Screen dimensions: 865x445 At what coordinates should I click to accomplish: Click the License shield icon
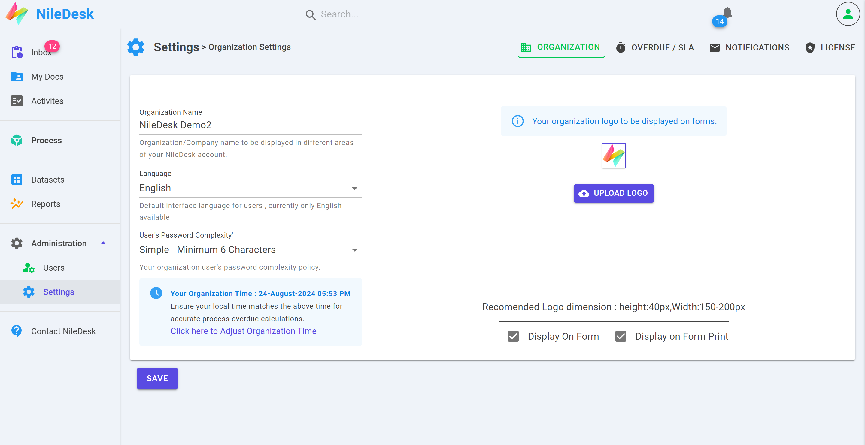pos(810,47)
